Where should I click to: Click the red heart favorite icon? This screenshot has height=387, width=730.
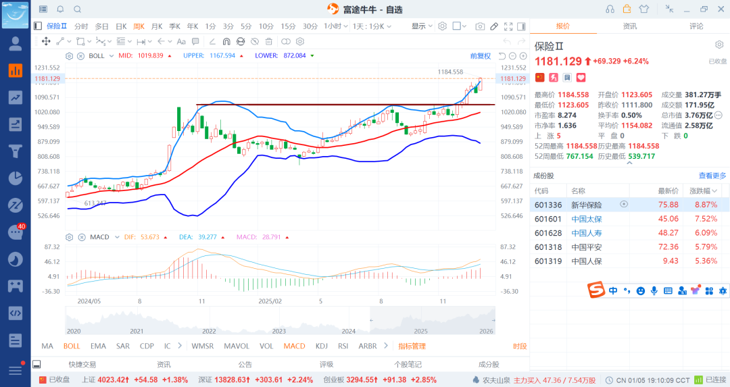click(x=580, y=78)
